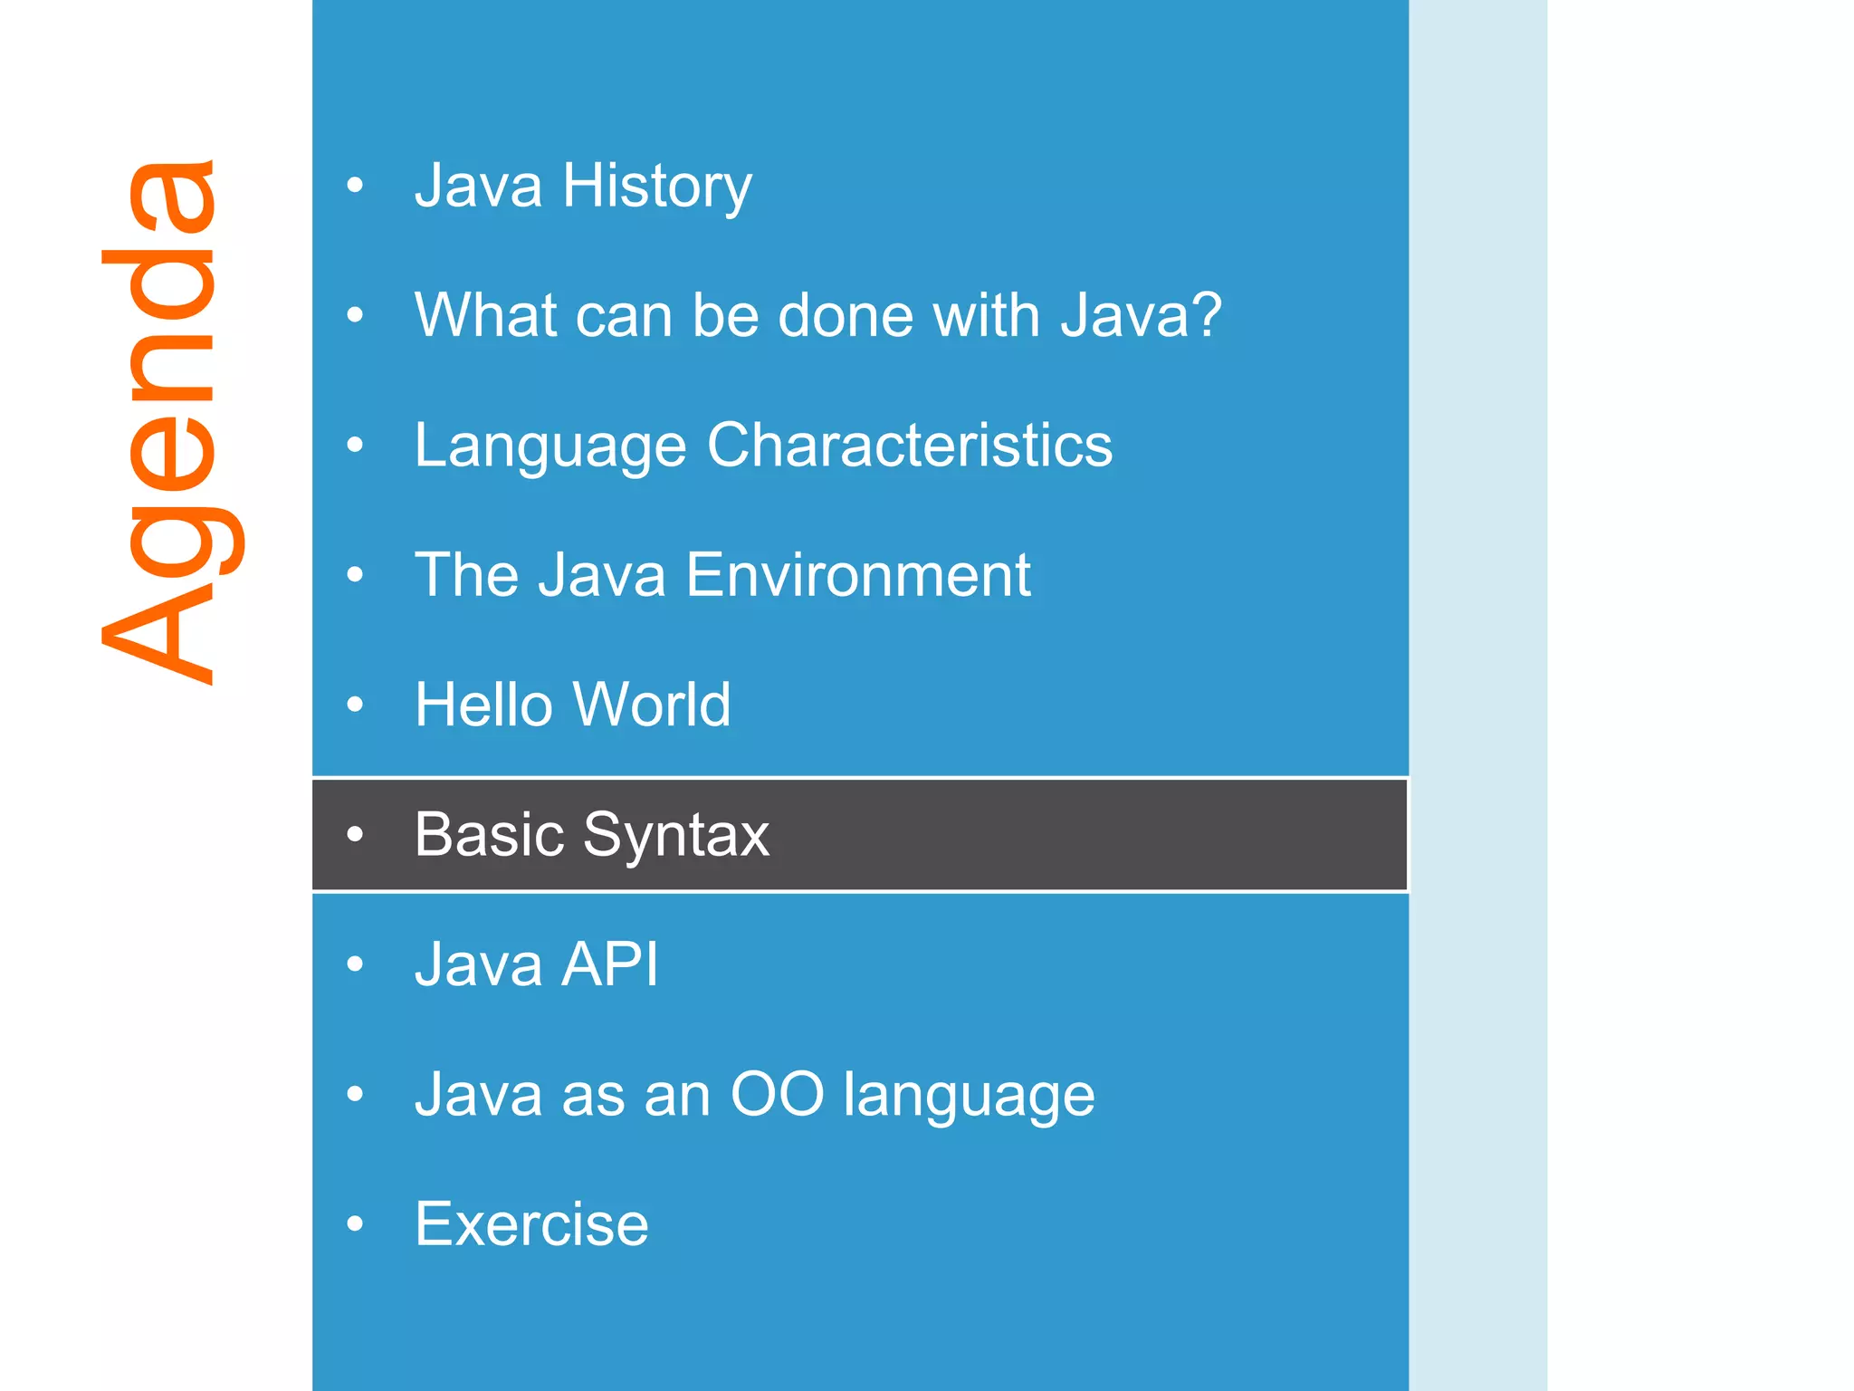Select 'Java as an OO language' text
The image size is (1854, 1391).
(x=754, y=1096)
